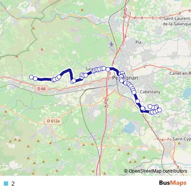Click the Cabestany town label
Screen dimensions: 191x191
(150, 92)
